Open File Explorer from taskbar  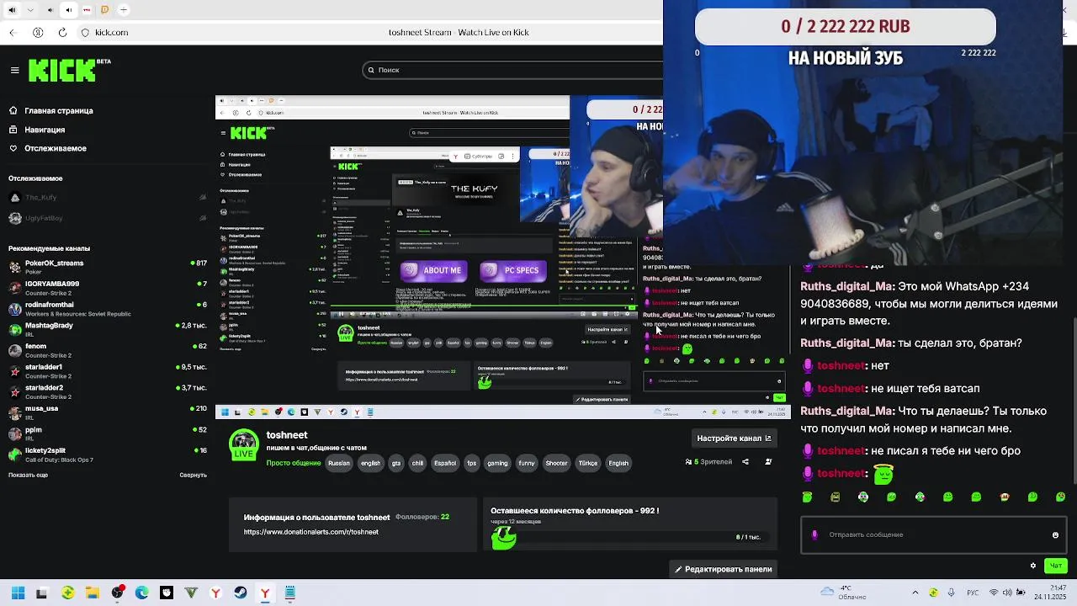point(93,593)
